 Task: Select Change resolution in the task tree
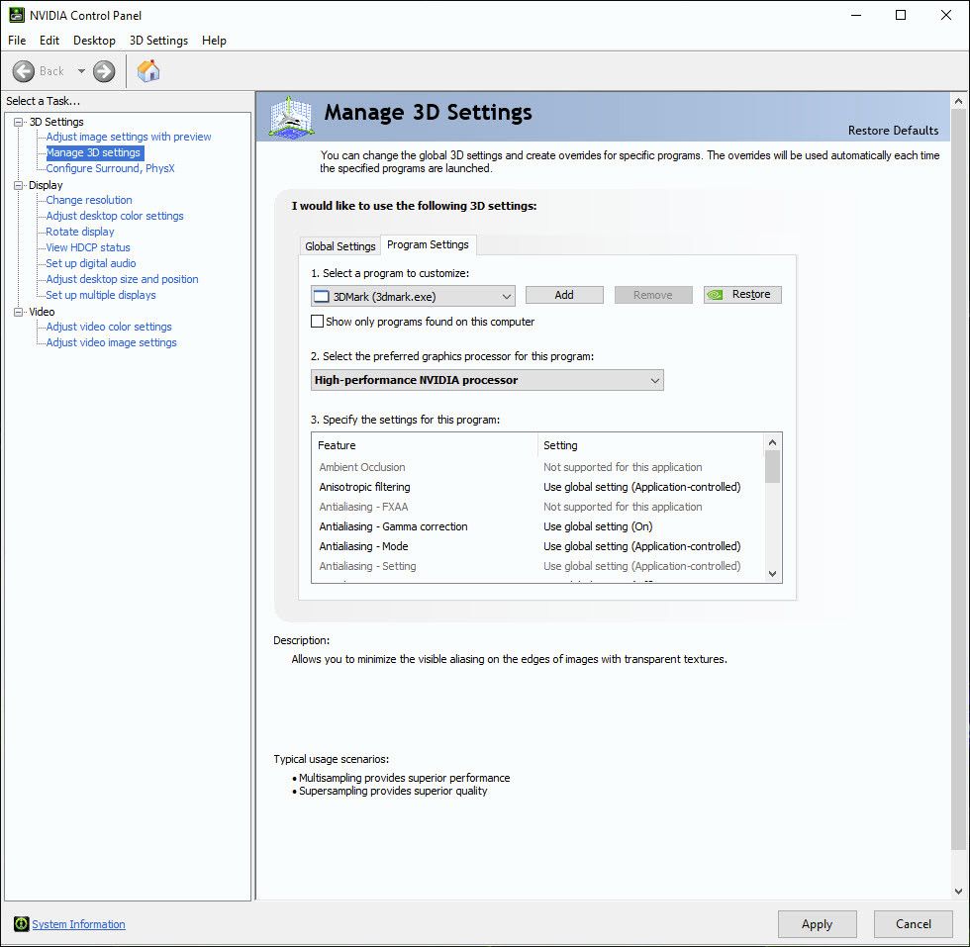tap(88, 200)
